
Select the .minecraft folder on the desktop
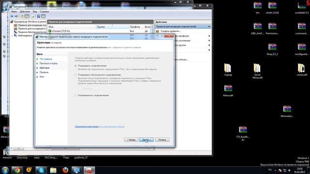[x=302, y=70]
